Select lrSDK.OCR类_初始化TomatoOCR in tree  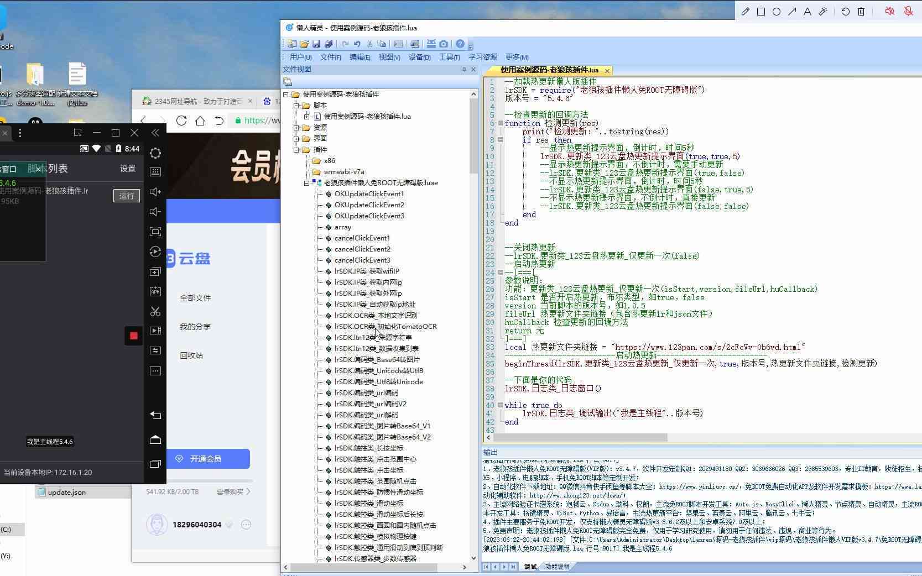pyautogui.click(x=386, y=326)
